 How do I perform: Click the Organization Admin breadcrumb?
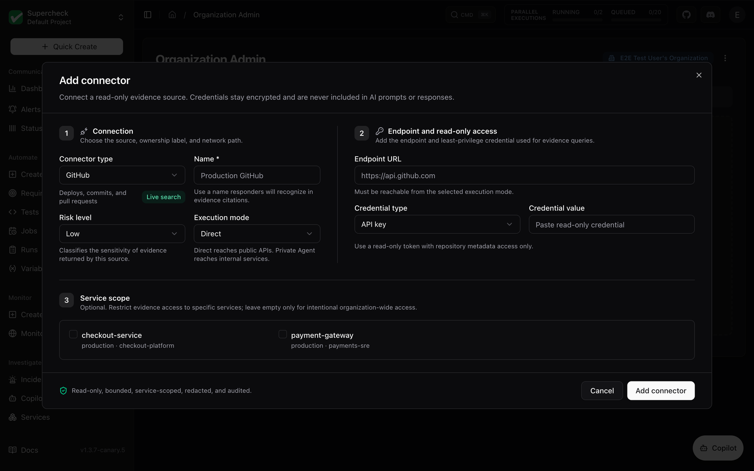pos(226,15)
